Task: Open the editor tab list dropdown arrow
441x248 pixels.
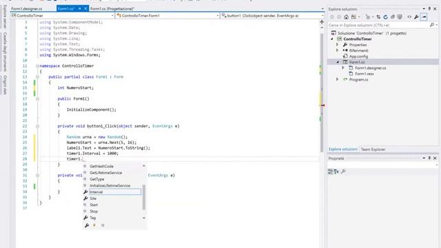Action: point(322,9)
